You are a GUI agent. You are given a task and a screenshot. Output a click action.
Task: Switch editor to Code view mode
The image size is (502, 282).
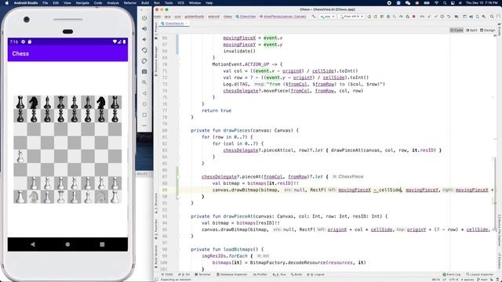pyautogui.click(x=457, y=30)
